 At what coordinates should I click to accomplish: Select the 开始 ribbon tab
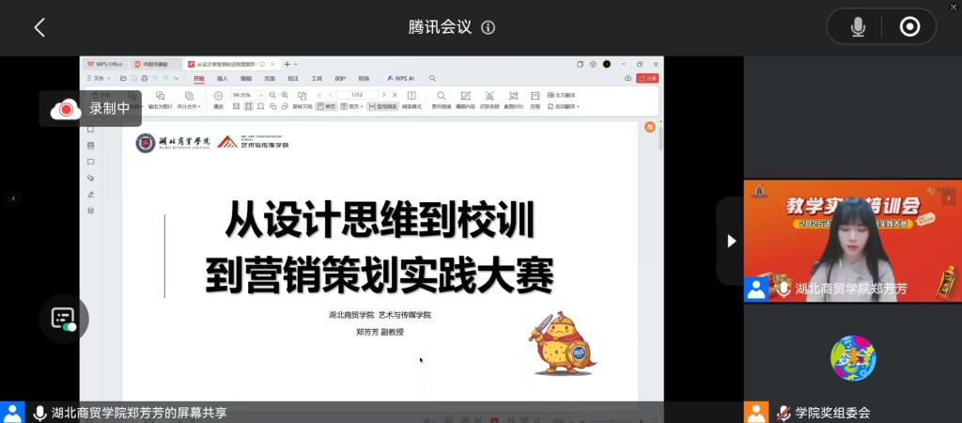[199, 79]
